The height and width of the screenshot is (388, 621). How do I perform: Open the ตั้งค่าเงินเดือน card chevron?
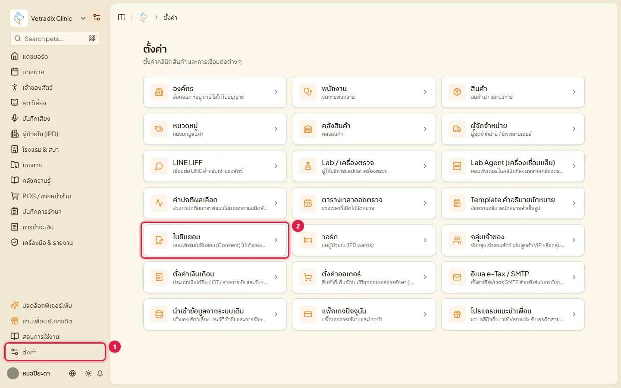click(276, 277)
